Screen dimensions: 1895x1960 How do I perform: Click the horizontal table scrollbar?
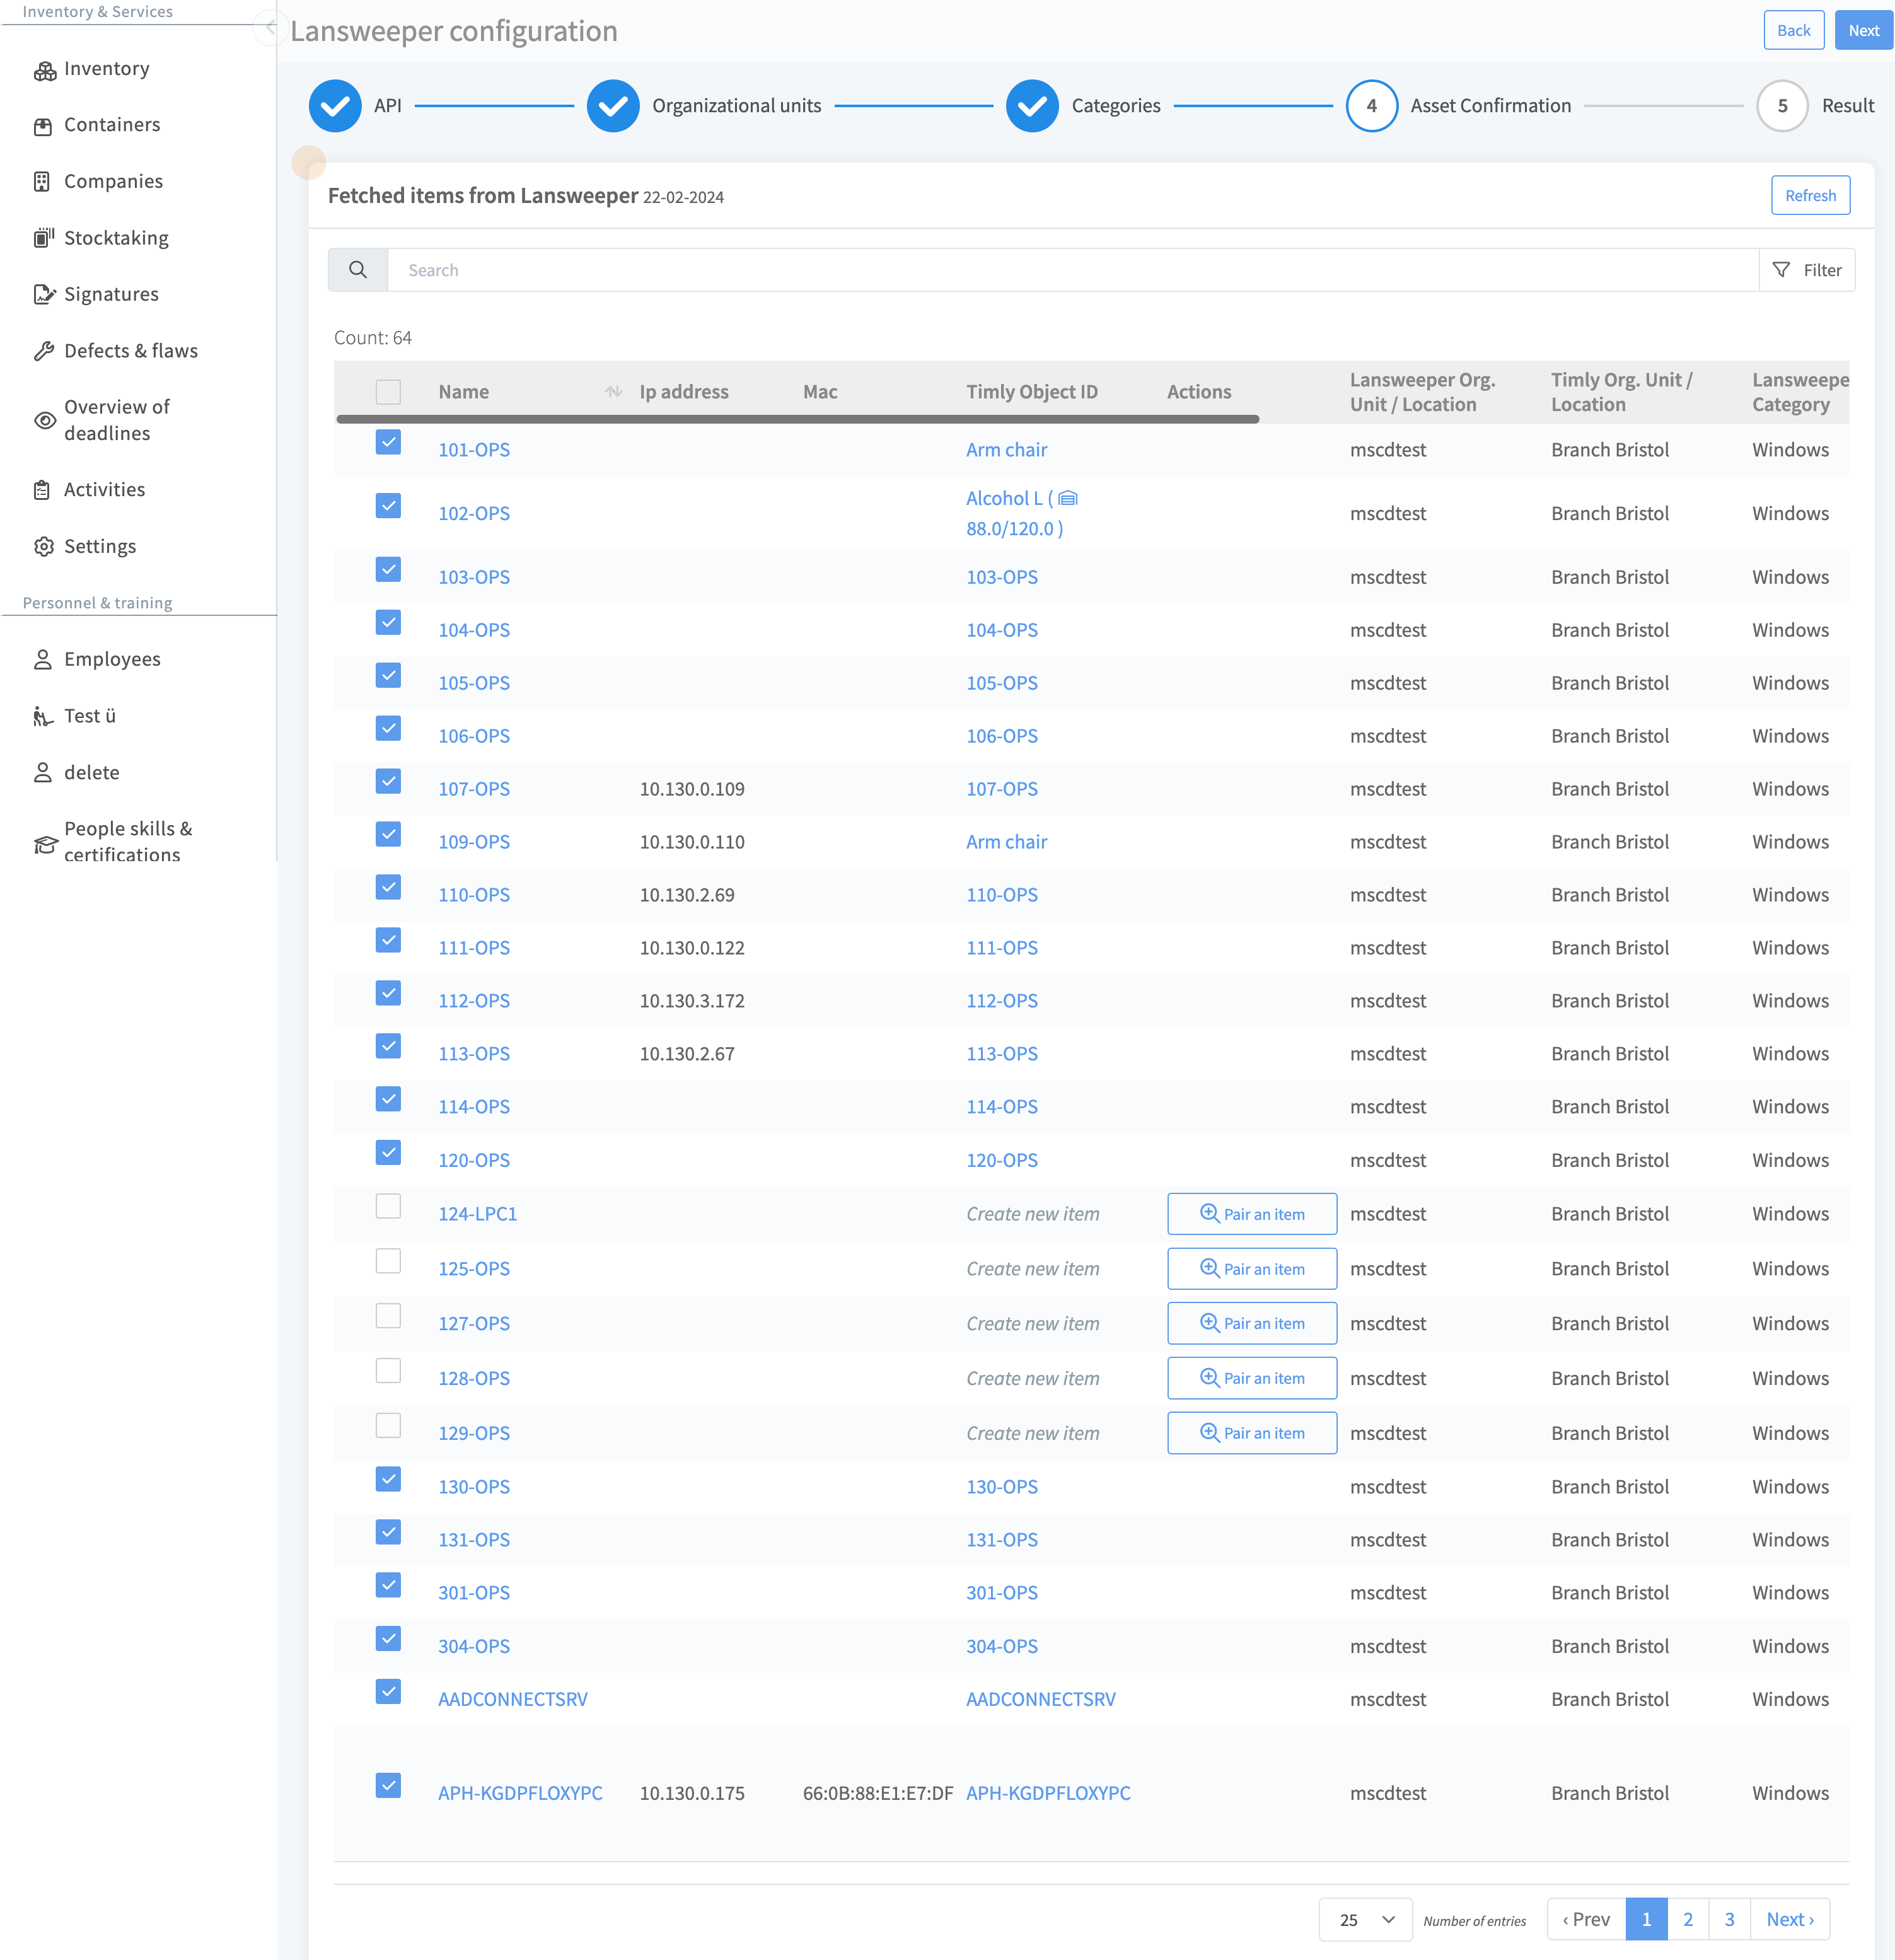tap(797, 420)
